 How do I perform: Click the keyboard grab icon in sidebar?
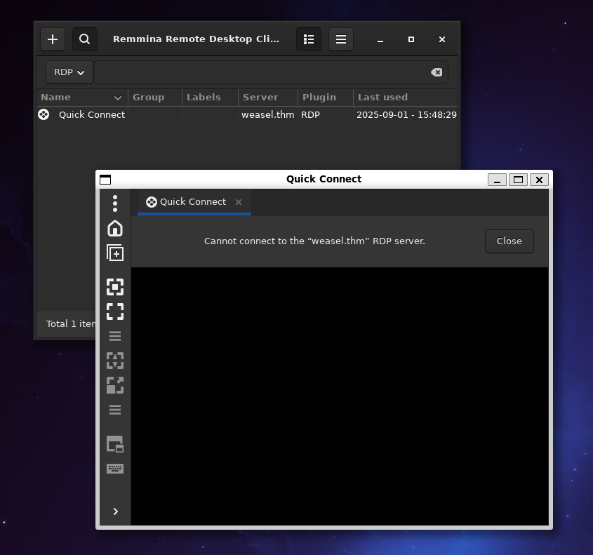[x=115, y=469]
